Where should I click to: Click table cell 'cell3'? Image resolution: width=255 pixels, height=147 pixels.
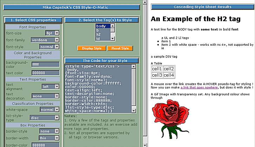tap(157, 75)
